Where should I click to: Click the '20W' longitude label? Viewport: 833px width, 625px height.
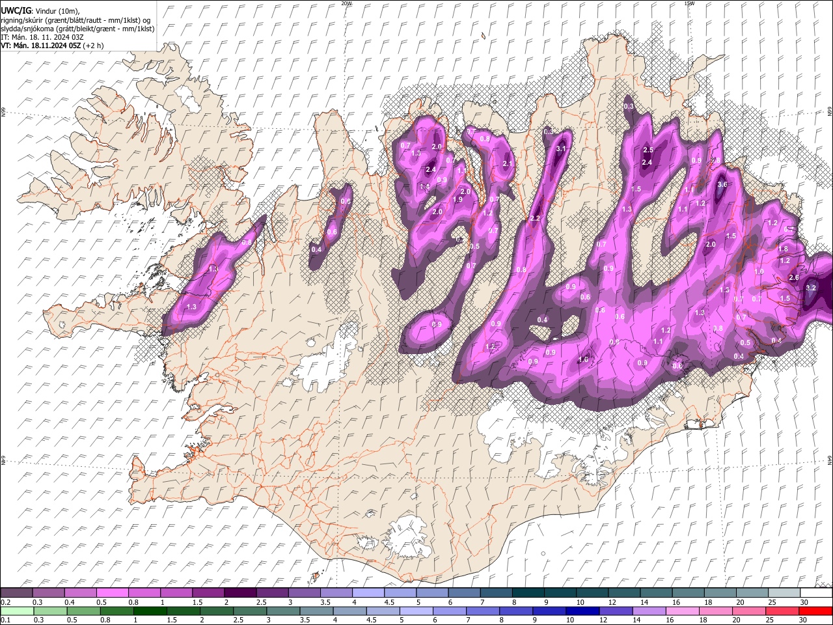click(x=346, y=3)
